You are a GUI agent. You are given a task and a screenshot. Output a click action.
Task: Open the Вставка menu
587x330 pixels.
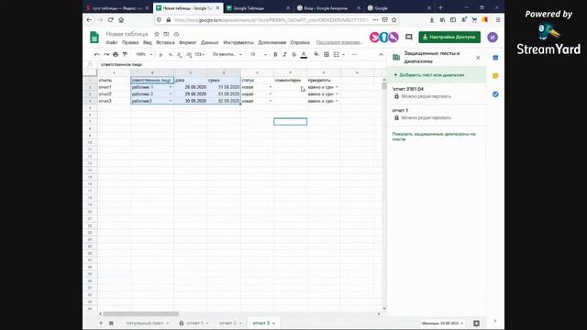(165, 43)
